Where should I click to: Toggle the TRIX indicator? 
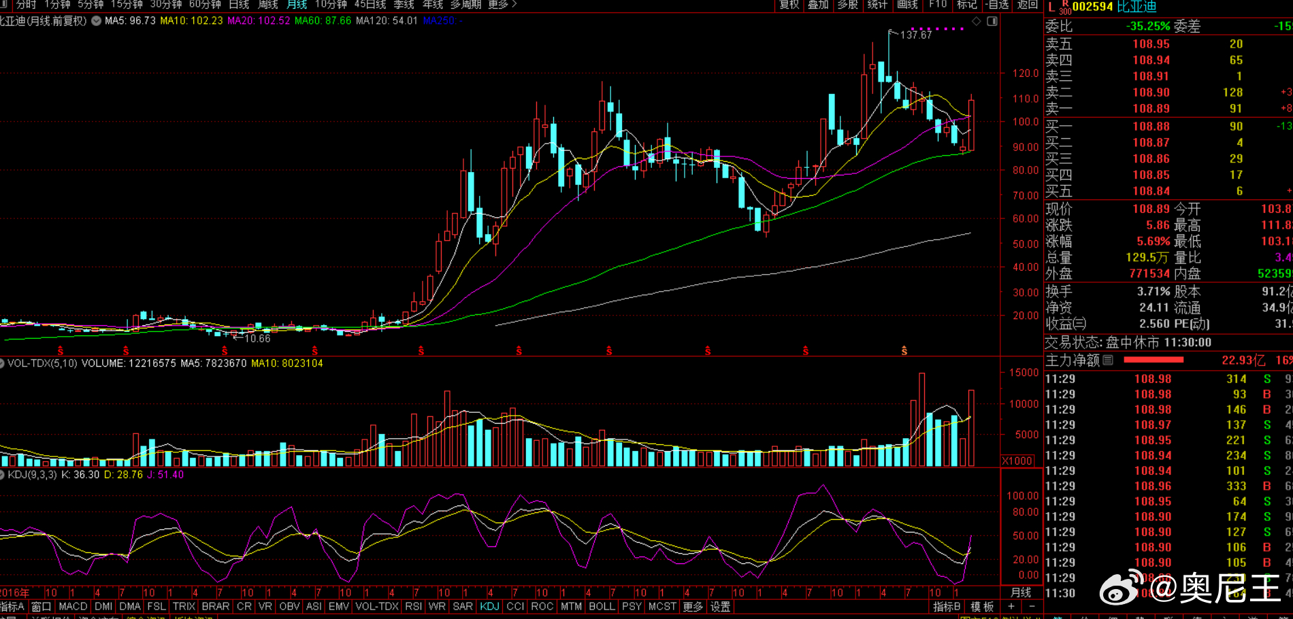coord(184,606)
